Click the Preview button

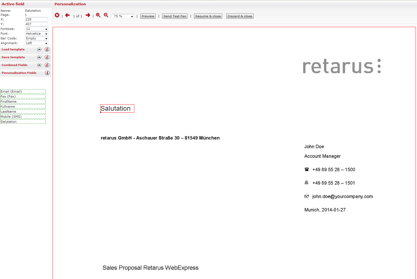pos(148,16)
